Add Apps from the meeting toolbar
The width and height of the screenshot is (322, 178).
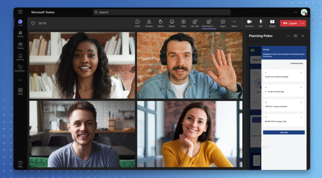[223, 23]
